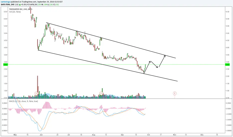Click the Nov label on the time axis
This screenshot has width=233, height=137.
pyautogui.click(x=174, y=135)
